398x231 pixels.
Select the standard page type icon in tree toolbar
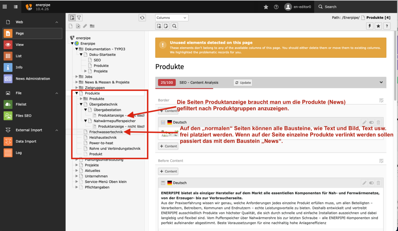tap(71, 26)
